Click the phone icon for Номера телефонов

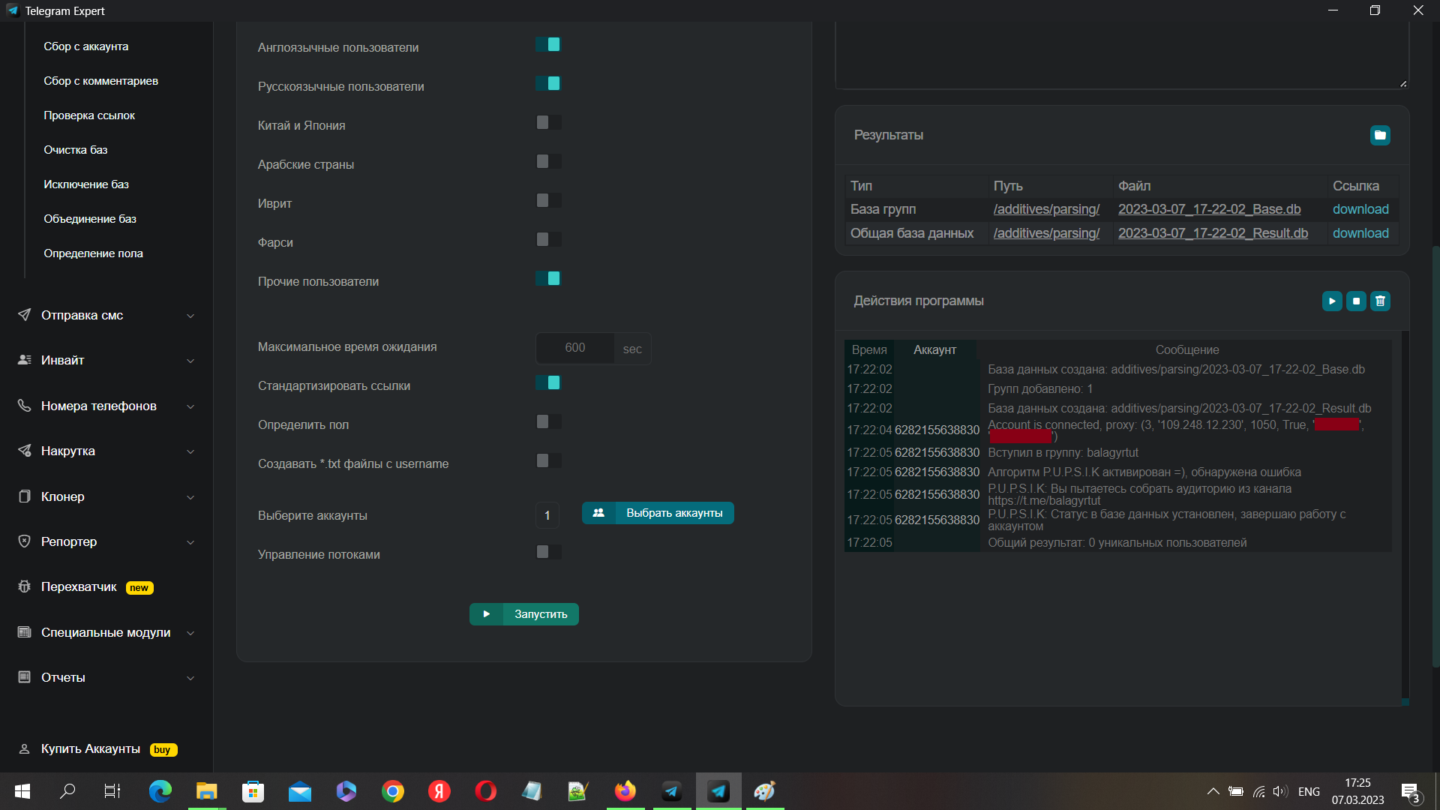[24, 406]
